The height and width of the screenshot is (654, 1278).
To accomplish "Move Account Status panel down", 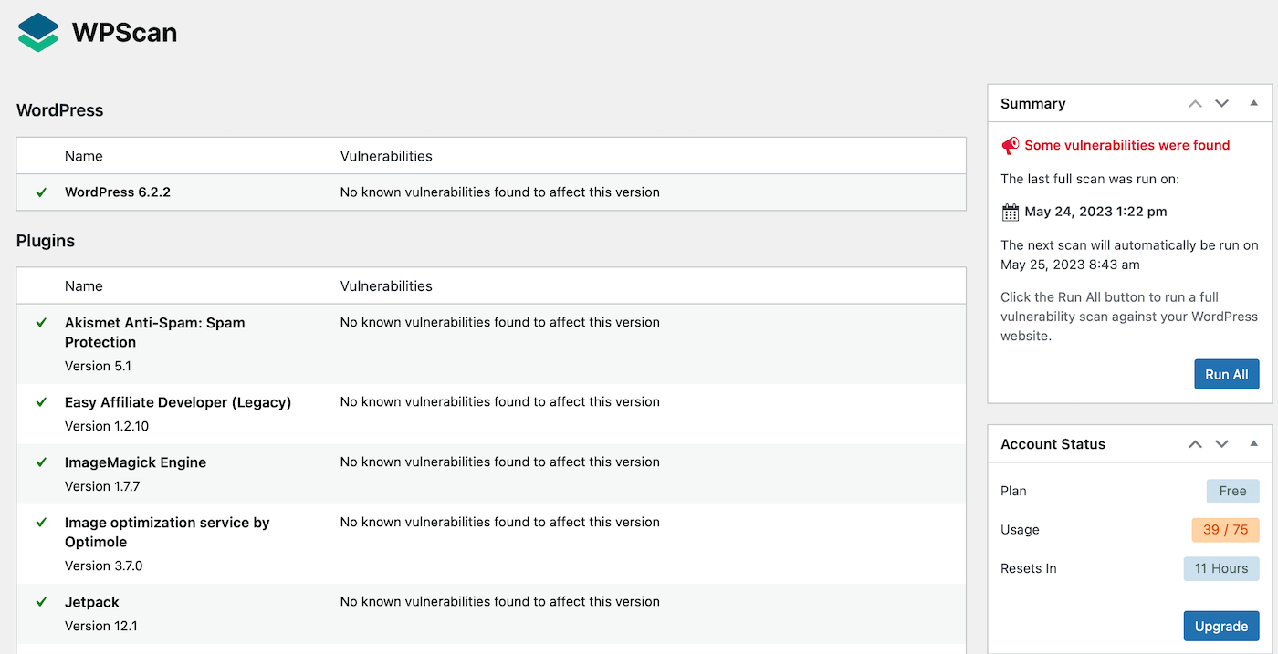I will click(1221, 444).
